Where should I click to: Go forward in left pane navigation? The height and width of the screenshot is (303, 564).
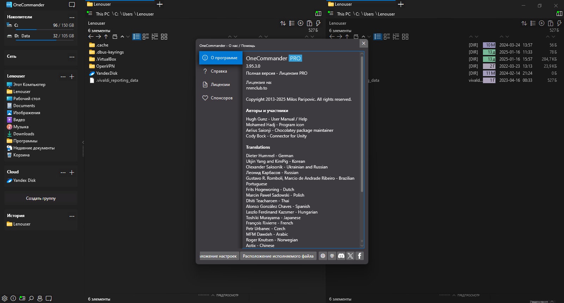coord(98,37)
